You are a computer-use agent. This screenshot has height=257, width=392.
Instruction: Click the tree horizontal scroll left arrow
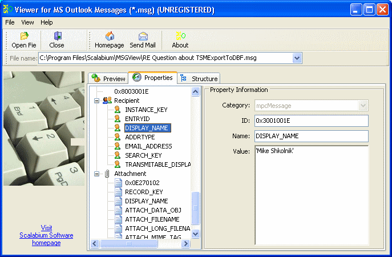[95, 243]
